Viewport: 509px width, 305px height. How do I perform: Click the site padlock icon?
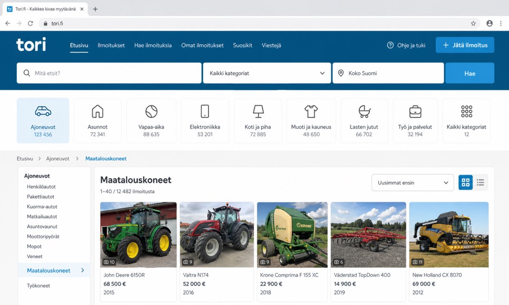click(45, 23)
